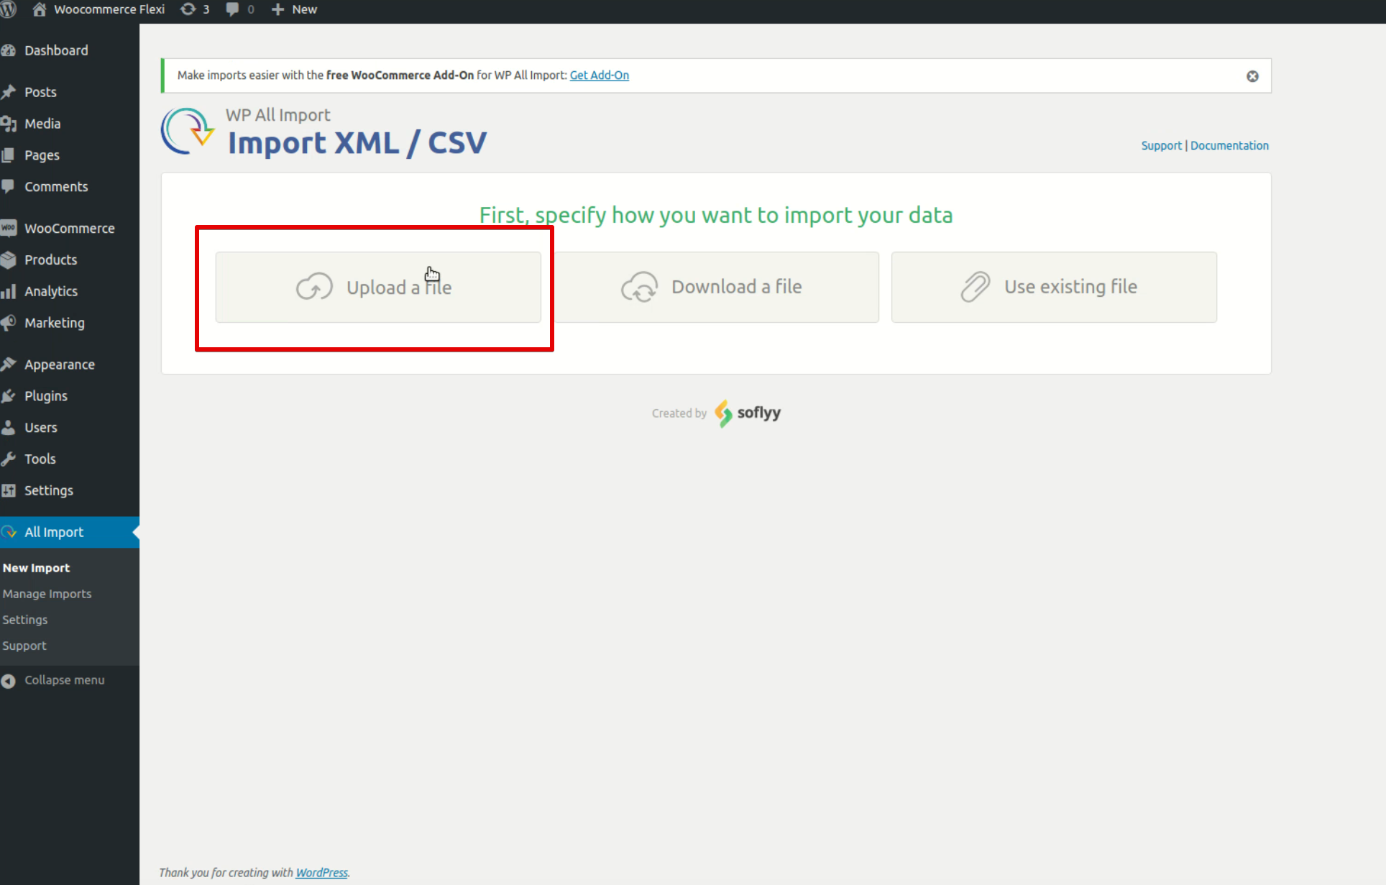Follow the WordPress footer link
Screen dimensions: 1386x885
[322, 873]
